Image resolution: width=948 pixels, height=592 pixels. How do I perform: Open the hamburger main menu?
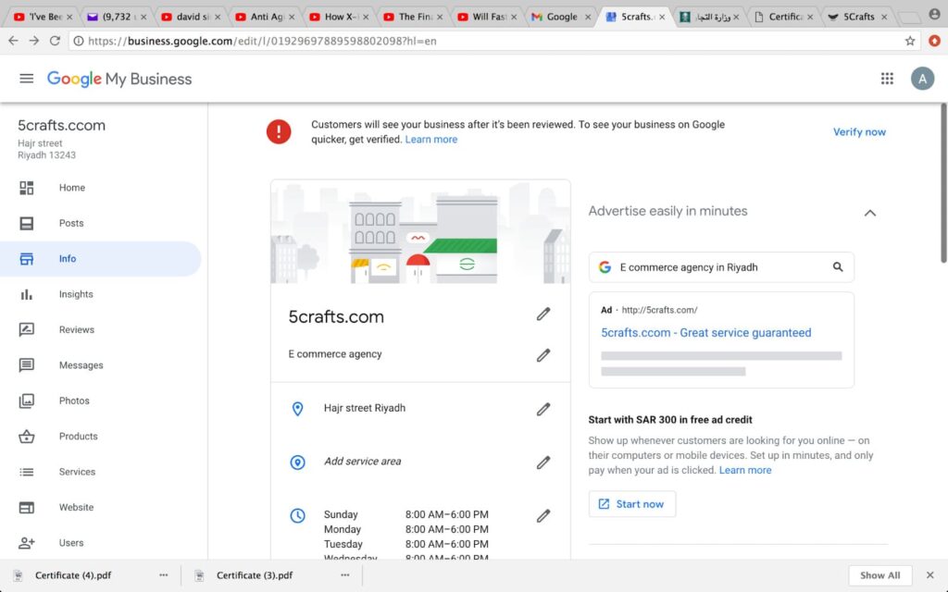tap(26, 79)
